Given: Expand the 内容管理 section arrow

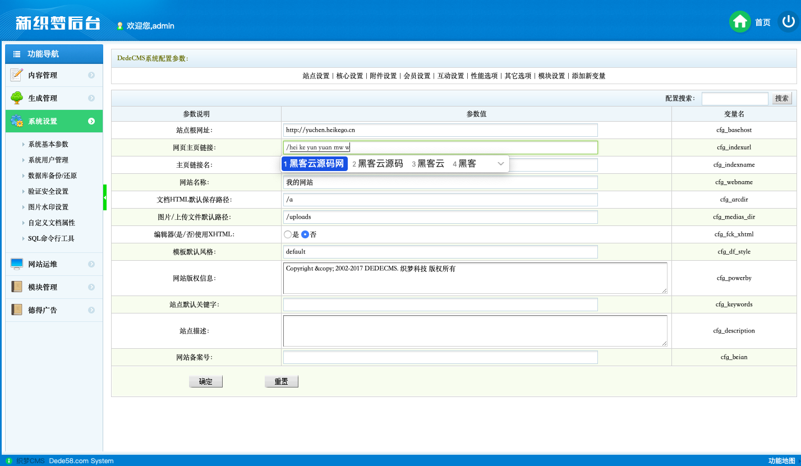Looking at the screenshot, I should [x=91, y=75].
